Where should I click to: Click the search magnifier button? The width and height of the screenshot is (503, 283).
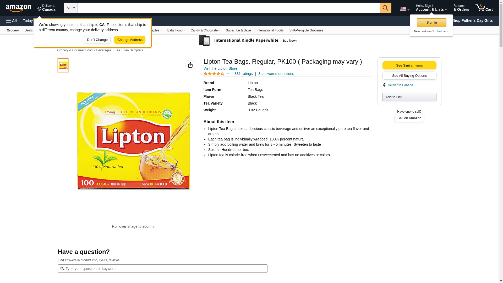385,8
